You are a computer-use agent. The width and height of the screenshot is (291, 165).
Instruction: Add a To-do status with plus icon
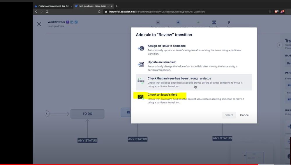coord(158,22)
